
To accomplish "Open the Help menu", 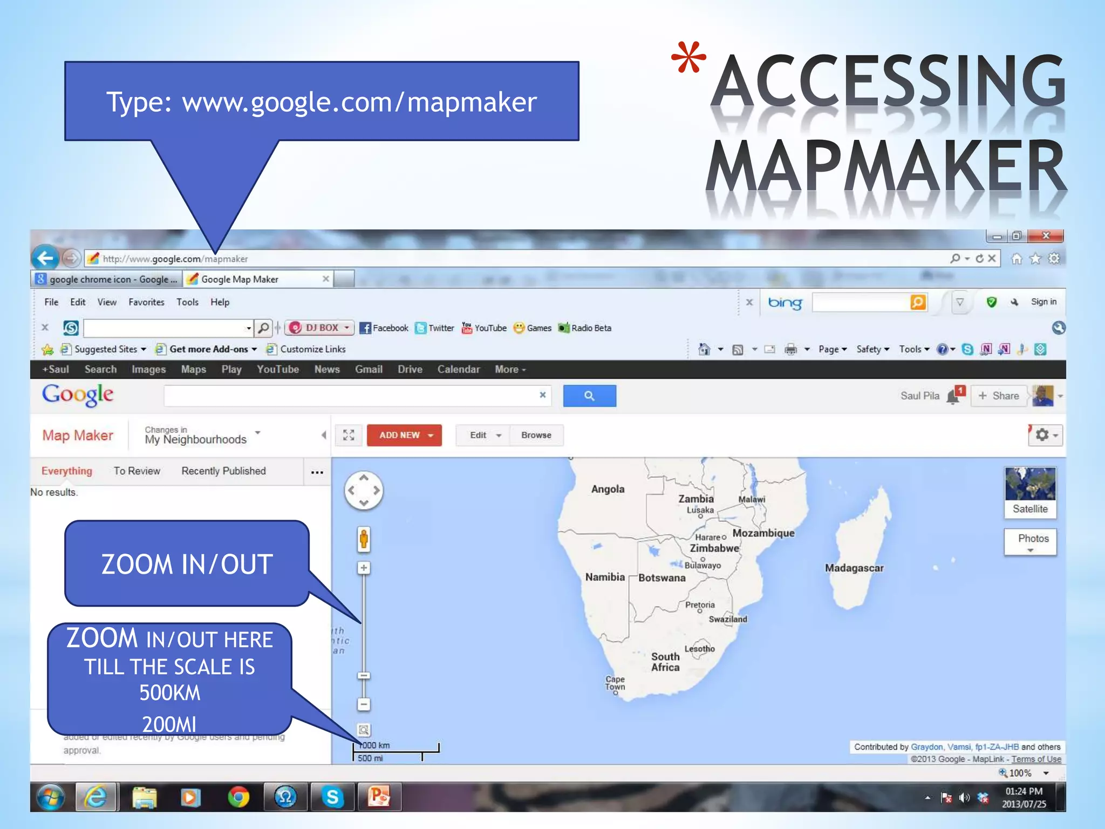I will pos(220,302).
